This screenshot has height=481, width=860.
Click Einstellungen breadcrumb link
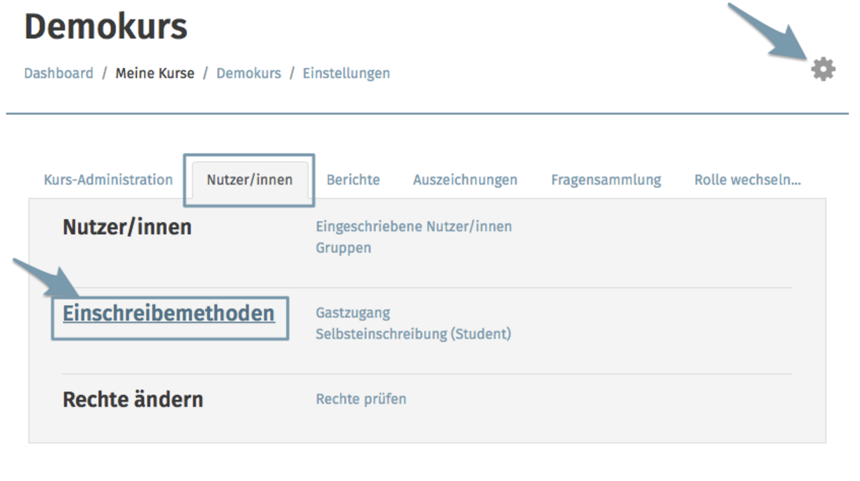[347, 73]
